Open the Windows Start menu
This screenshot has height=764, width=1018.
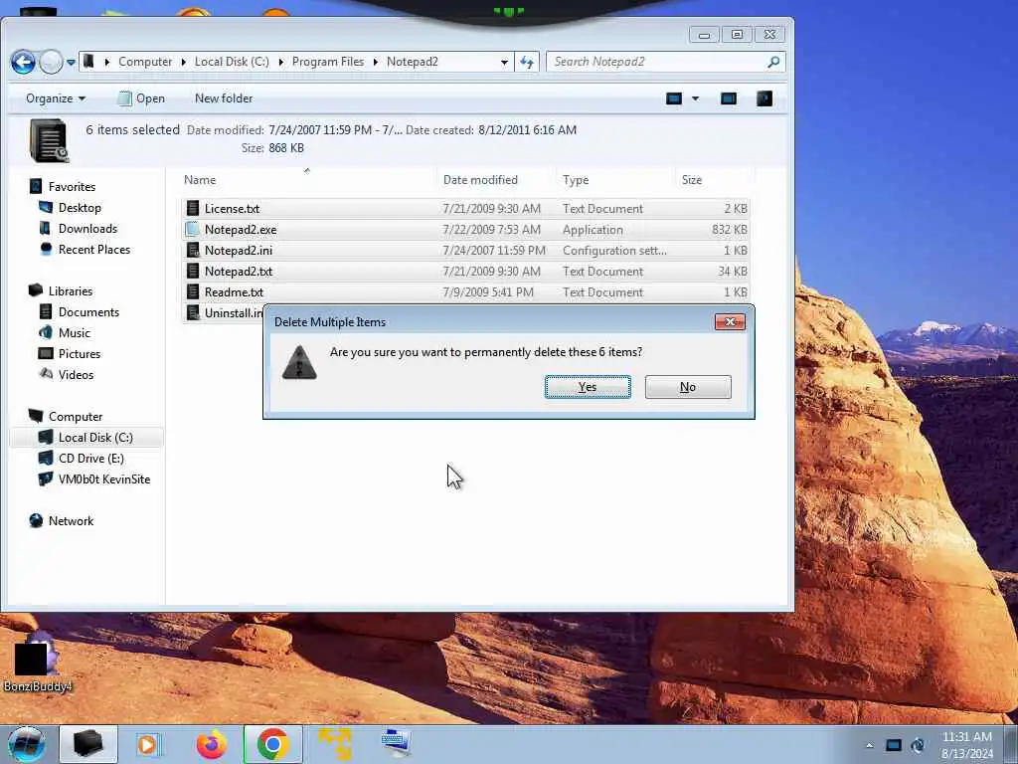[26, 744]
